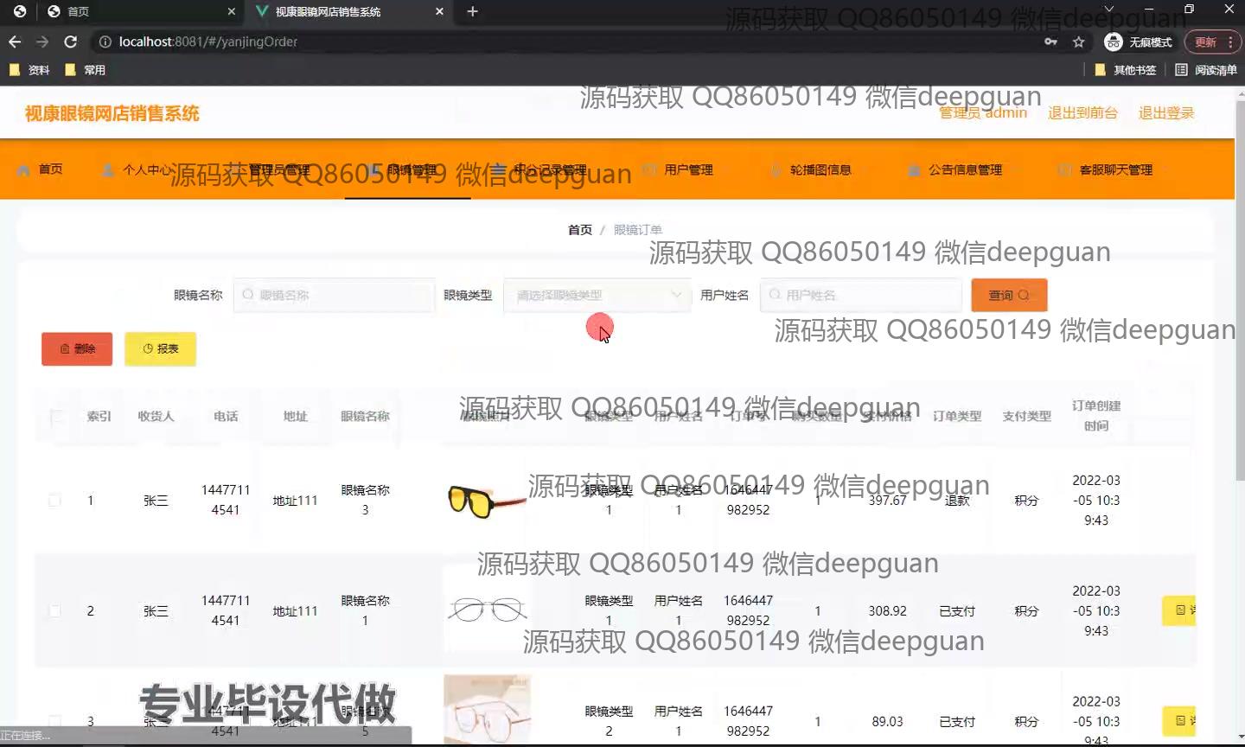
Task: Reload the page with the refresh icon
Action: tap(71, 41)
